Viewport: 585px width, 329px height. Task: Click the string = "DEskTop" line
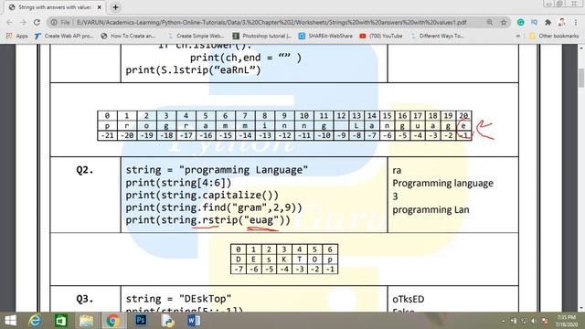tap(178, 299)
